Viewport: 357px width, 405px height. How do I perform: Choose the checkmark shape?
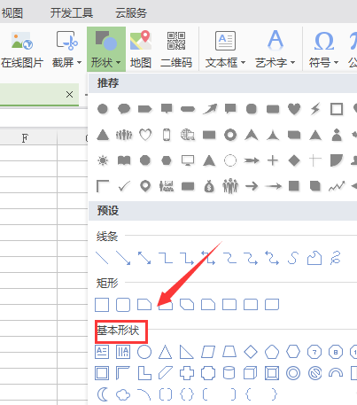click(124, 186)
